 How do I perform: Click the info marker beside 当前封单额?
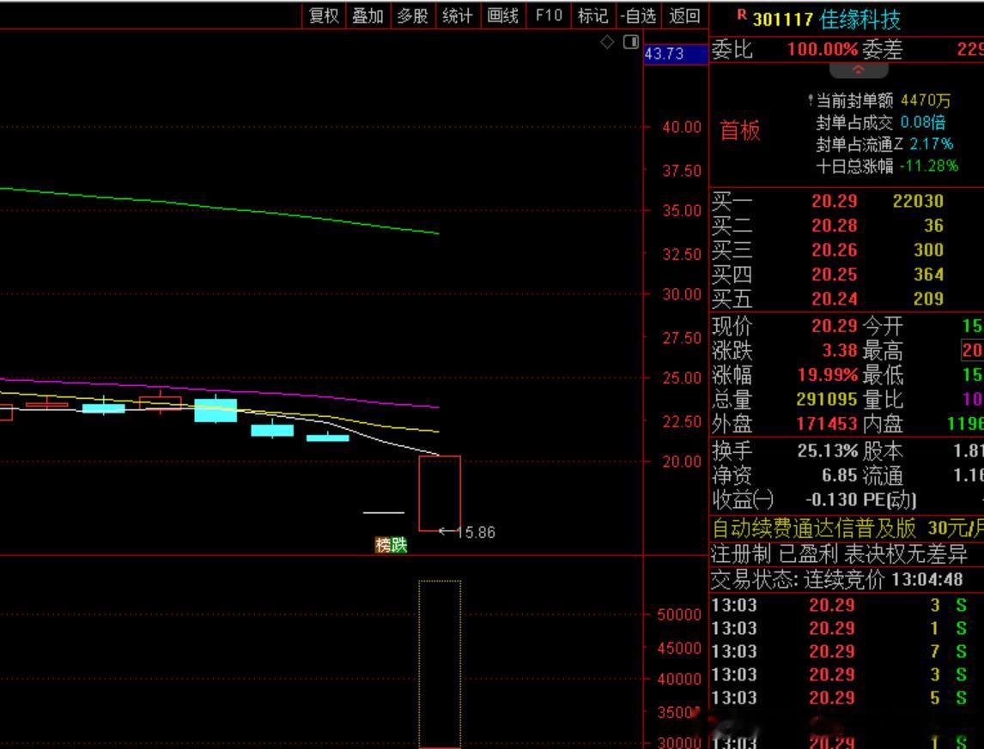[811, 100]
